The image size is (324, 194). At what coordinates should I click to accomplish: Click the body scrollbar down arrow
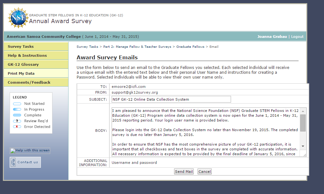[x=303, y=146]
